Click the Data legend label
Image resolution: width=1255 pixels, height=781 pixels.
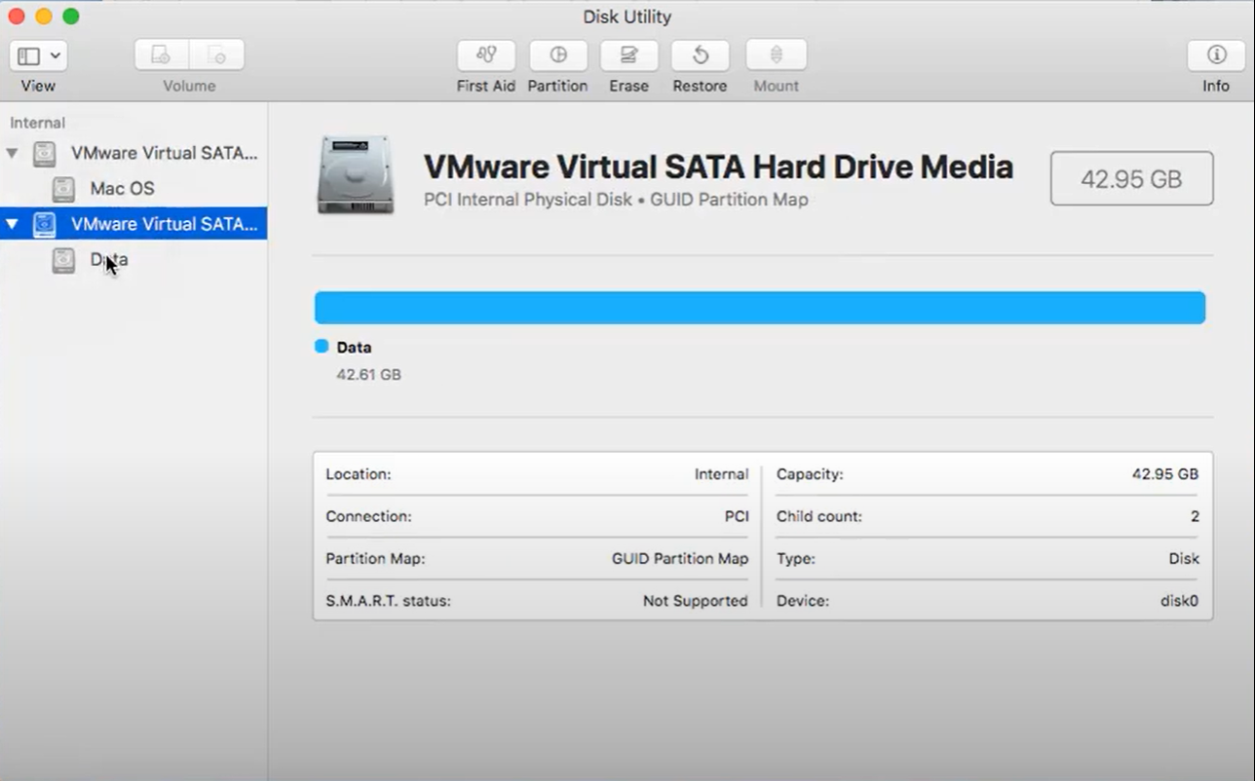(x=354, y=347)
